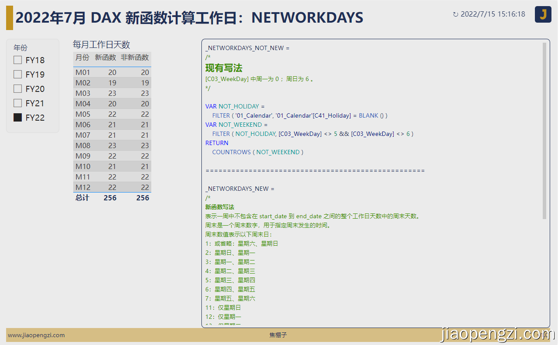Image resolution: width=558 pixels, height=345 pixels.
Task: Select the M04 row label
Action: pos(83,104)
